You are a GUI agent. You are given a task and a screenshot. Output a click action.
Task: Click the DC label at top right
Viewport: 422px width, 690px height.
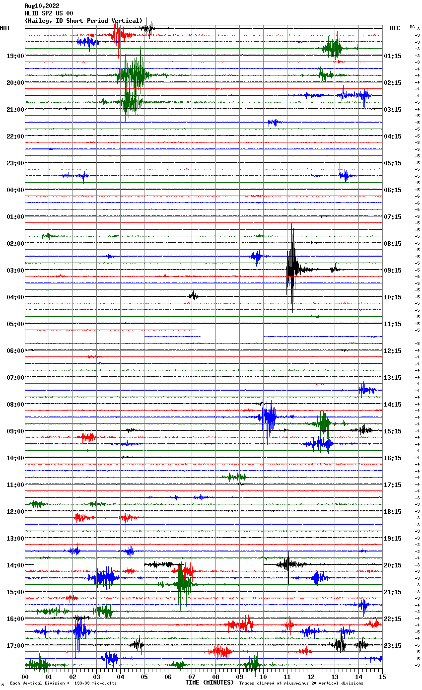pos(412,27)
